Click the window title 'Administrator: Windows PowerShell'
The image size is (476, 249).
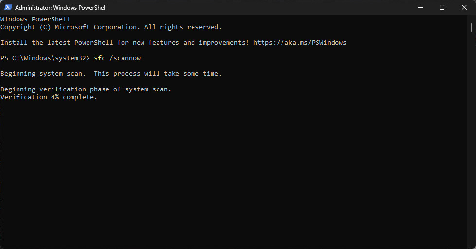(61, 8)
